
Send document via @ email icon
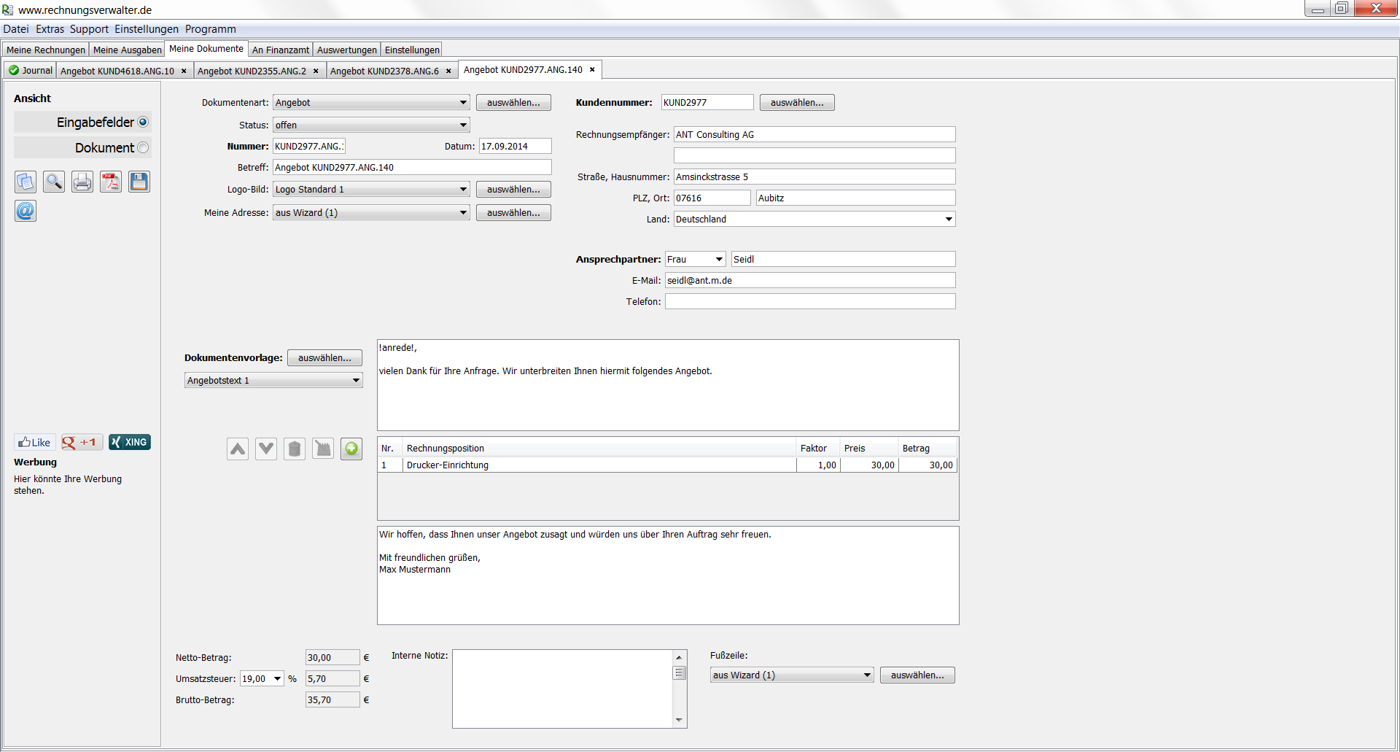coord(26,211)
